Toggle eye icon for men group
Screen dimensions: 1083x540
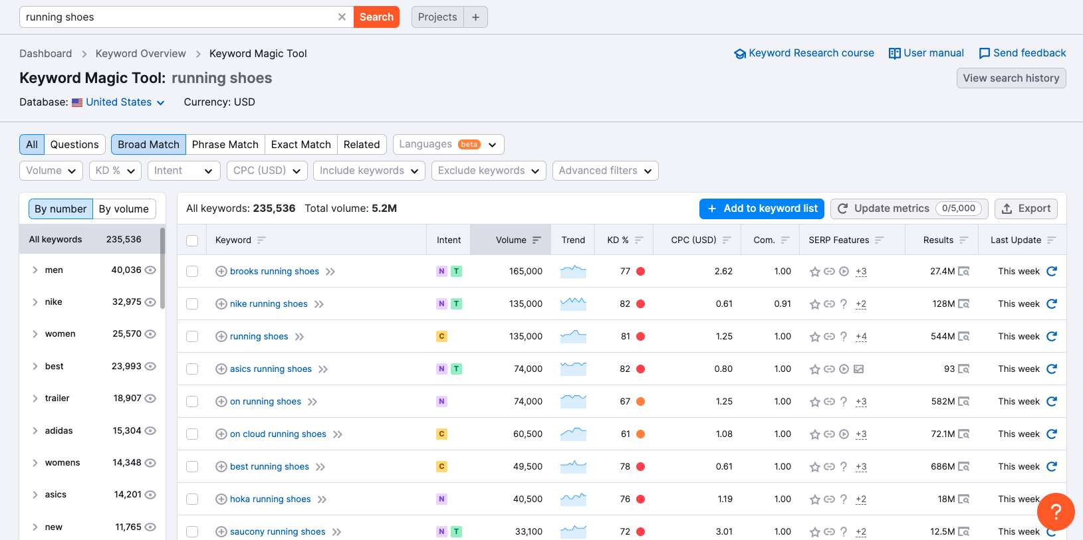tap(150, 270)
